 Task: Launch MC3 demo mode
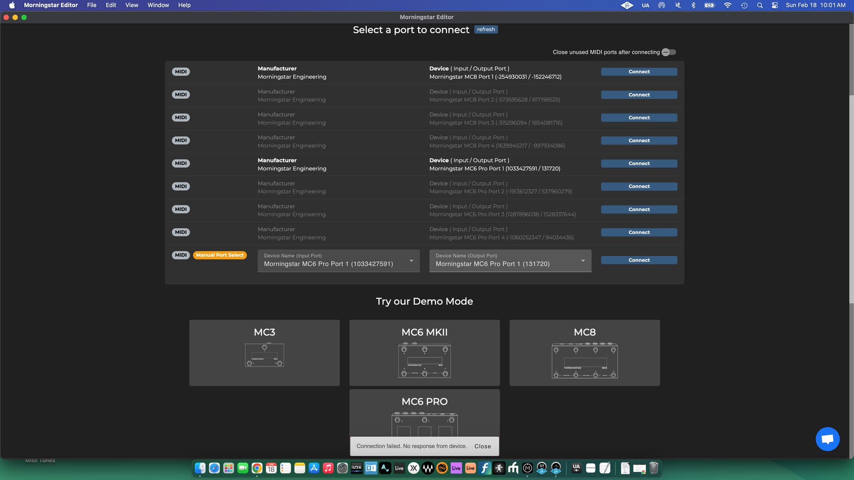click(x=264, y=353)
